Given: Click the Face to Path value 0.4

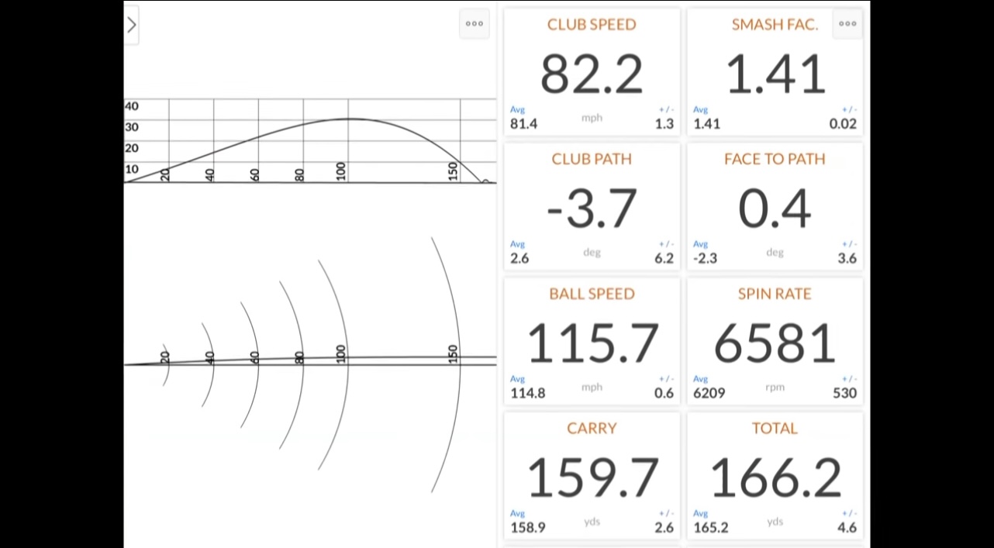Looking at the screenshot, I should [x=775, y=209].
